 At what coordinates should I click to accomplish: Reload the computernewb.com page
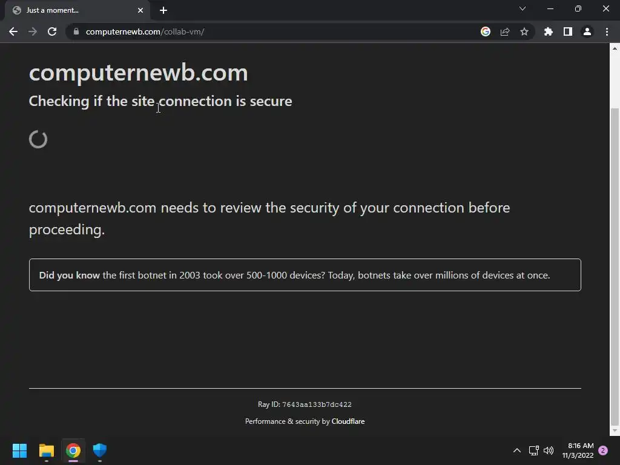coord(52,31)
